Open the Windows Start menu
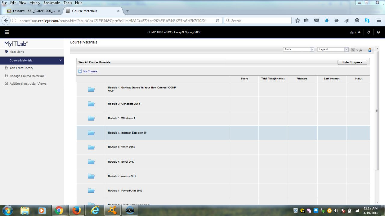This screenshot has height=216, width=385. (7, 211)
